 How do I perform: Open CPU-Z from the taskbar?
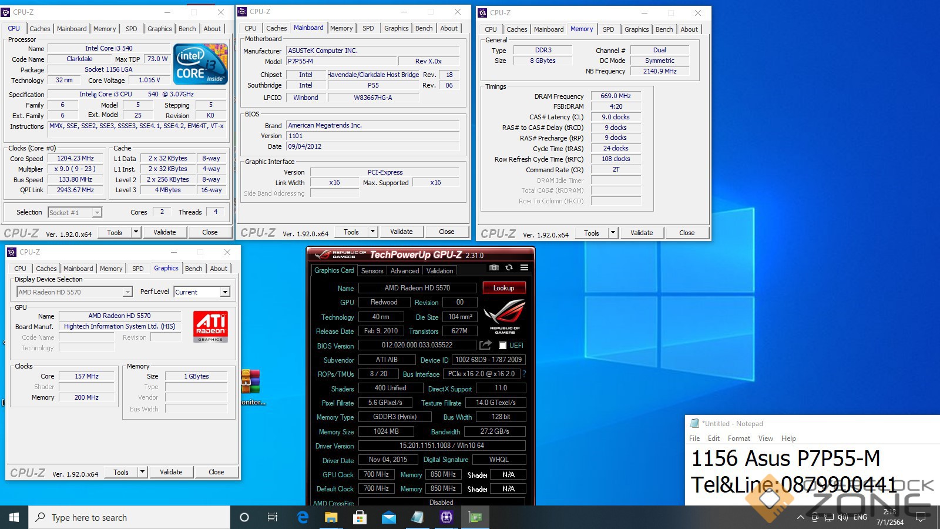446,517
